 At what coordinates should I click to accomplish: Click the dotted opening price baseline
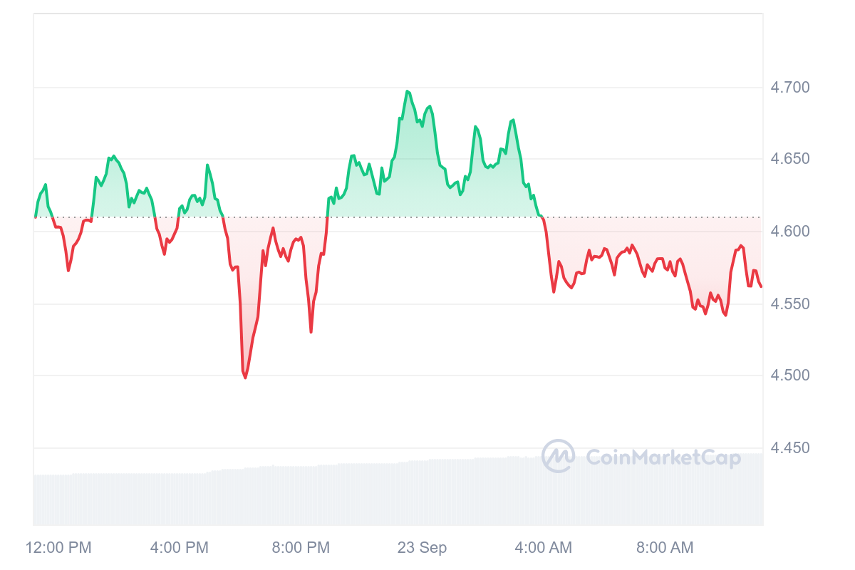[398, 217]
